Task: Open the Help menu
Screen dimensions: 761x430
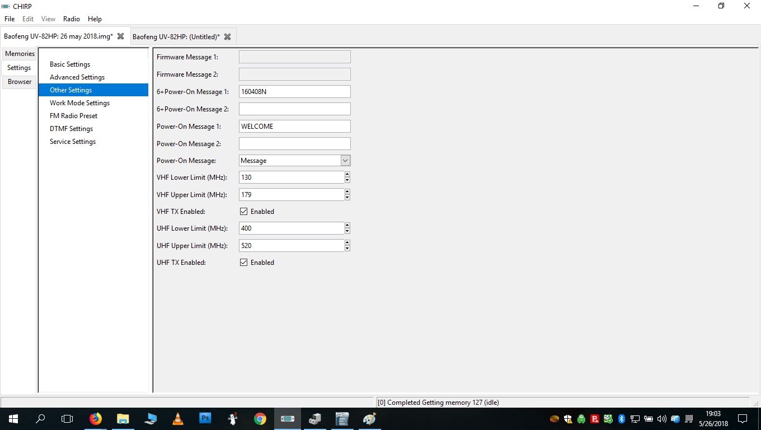Action: [x=95, y=19]
